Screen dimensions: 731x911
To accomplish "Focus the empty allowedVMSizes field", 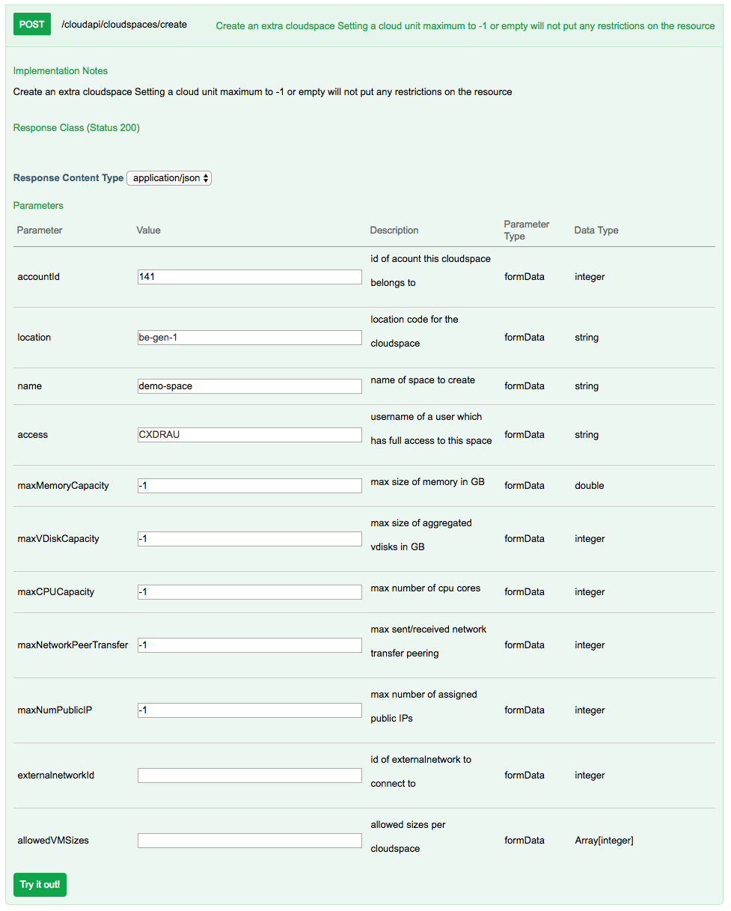I will (x=249, y=841).
